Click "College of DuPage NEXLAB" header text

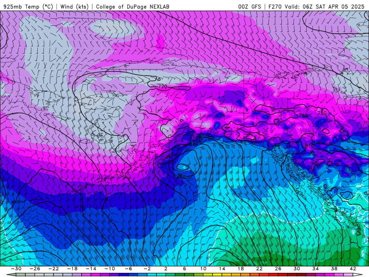click(132, 6)
